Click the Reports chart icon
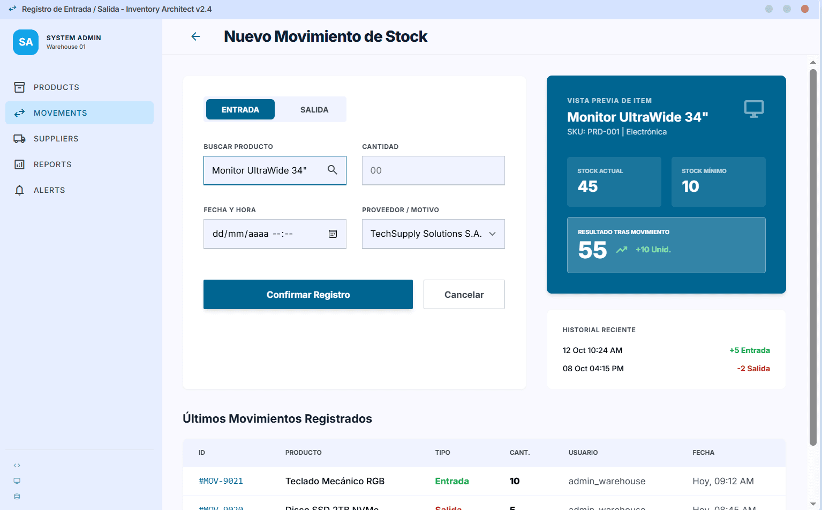Viewport: 822px width, 510px height. click(19, 164)
